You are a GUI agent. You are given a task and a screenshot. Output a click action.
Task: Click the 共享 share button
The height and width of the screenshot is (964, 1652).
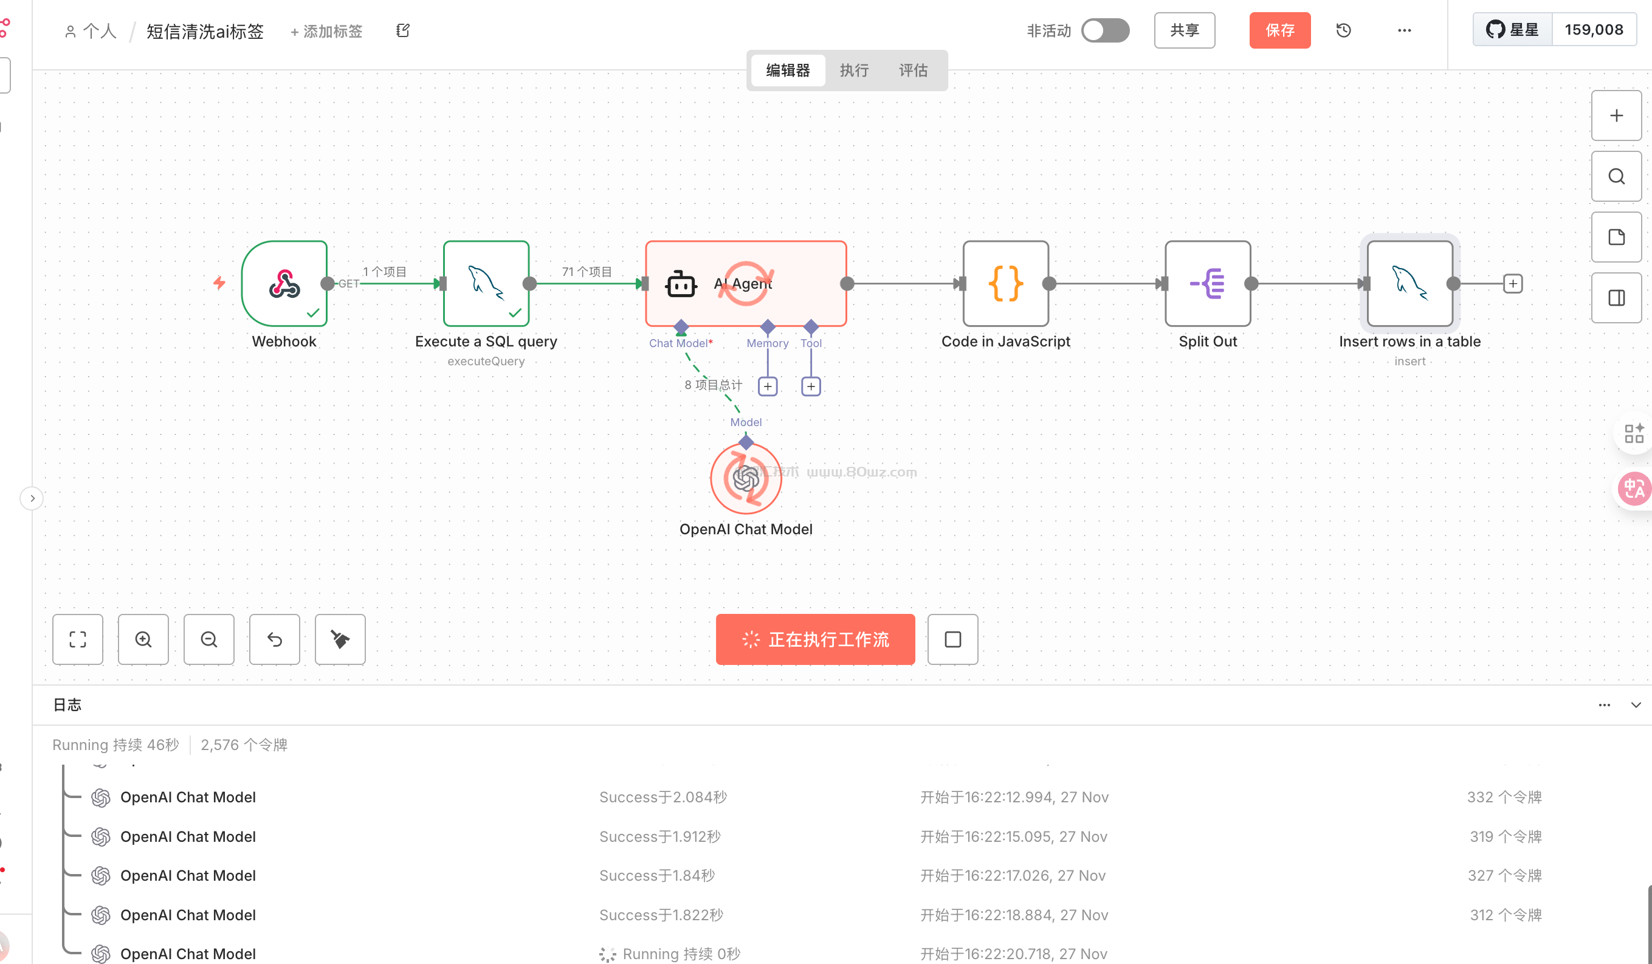tap(1184, 30)
